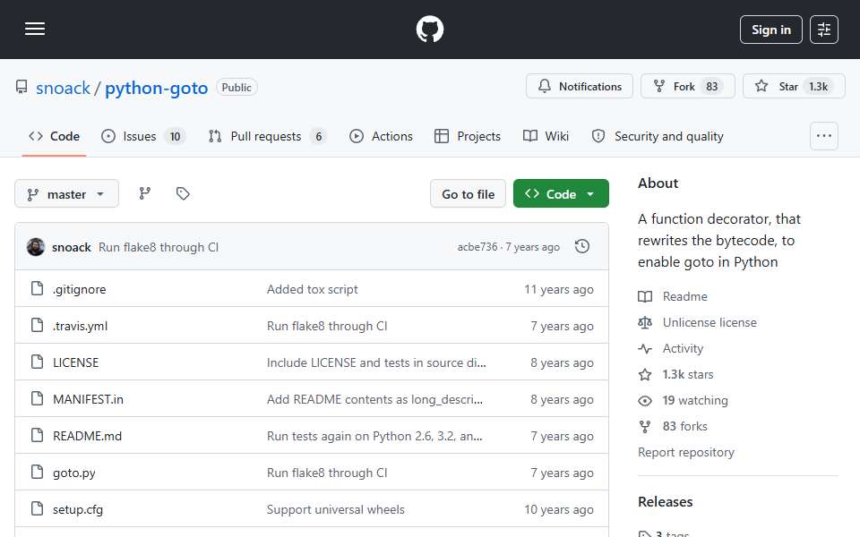This screenshot has width=860, height=537.
Task: Click the Public visibility badge
Action: 236,88
